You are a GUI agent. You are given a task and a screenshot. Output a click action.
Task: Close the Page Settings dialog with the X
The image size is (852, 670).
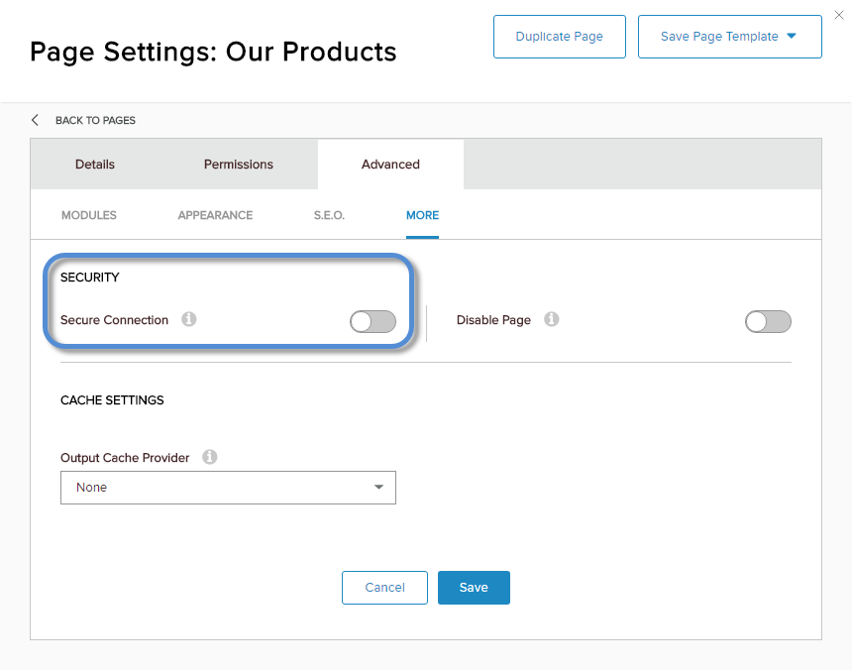(x=839, y=15)
